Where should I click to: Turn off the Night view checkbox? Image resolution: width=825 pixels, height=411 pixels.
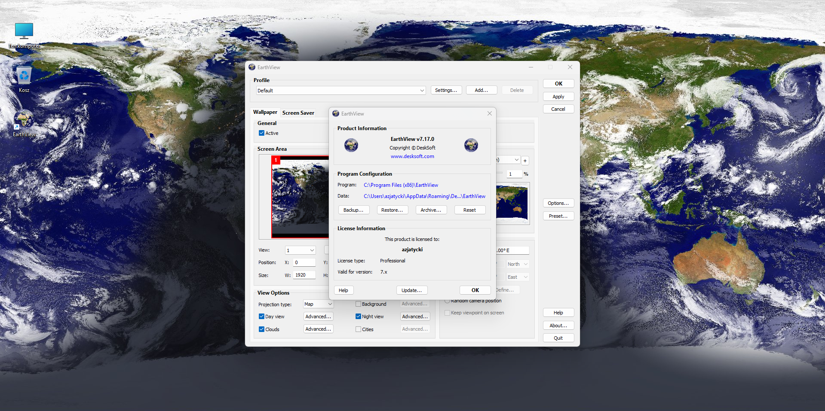tap(358, 317)
